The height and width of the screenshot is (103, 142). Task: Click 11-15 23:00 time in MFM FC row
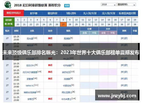click(x=16, y=85)
